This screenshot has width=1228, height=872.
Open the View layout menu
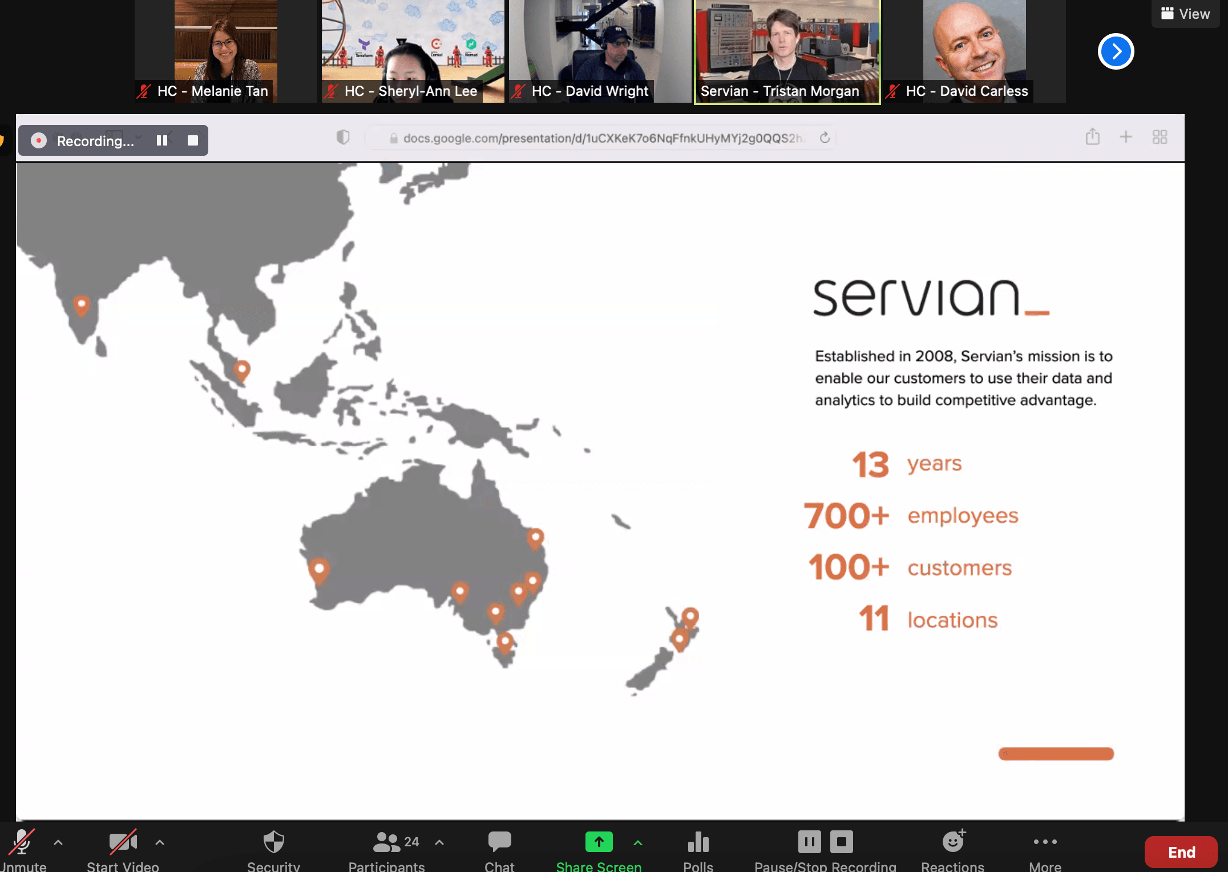tap(1186, 14)
